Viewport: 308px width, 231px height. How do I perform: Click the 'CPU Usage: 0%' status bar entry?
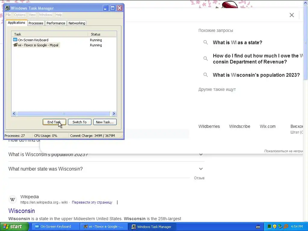[46, 136]
